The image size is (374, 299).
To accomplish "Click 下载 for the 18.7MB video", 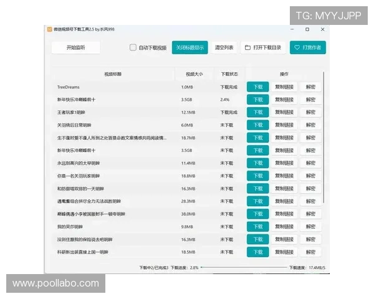I will pyautogui.click(x=258, y=138).
